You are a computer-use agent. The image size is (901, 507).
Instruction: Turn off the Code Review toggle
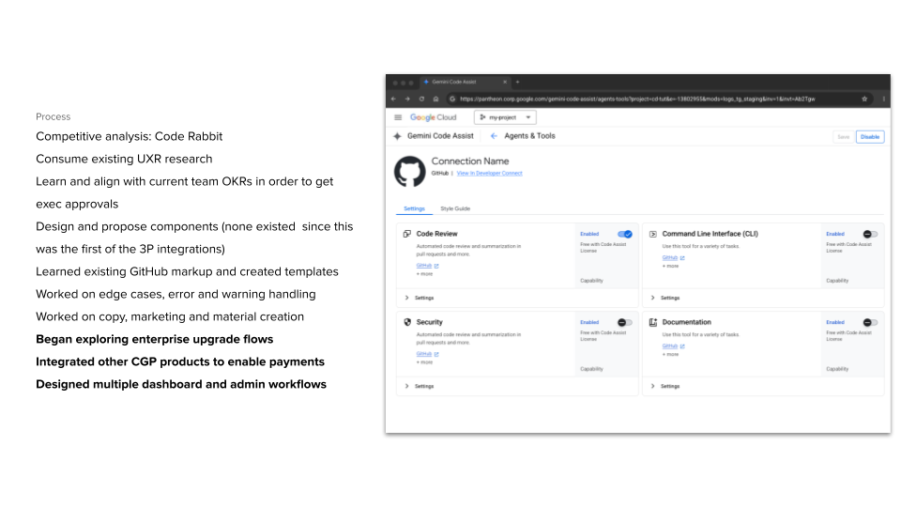622,234
